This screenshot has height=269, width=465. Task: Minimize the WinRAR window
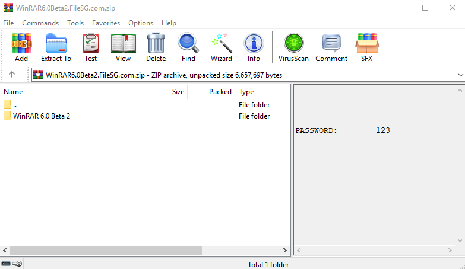(398, 8)
